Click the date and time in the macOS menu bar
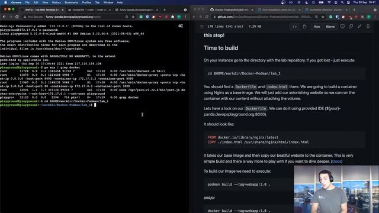 (364, 2)
